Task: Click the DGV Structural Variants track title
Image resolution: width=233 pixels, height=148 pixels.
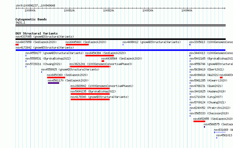Action: pyautogui.click(x=37, y=33)
